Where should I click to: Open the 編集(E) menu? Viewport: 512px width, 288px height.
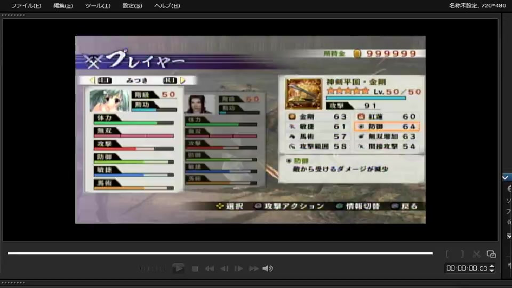click(x=63, y=5)
